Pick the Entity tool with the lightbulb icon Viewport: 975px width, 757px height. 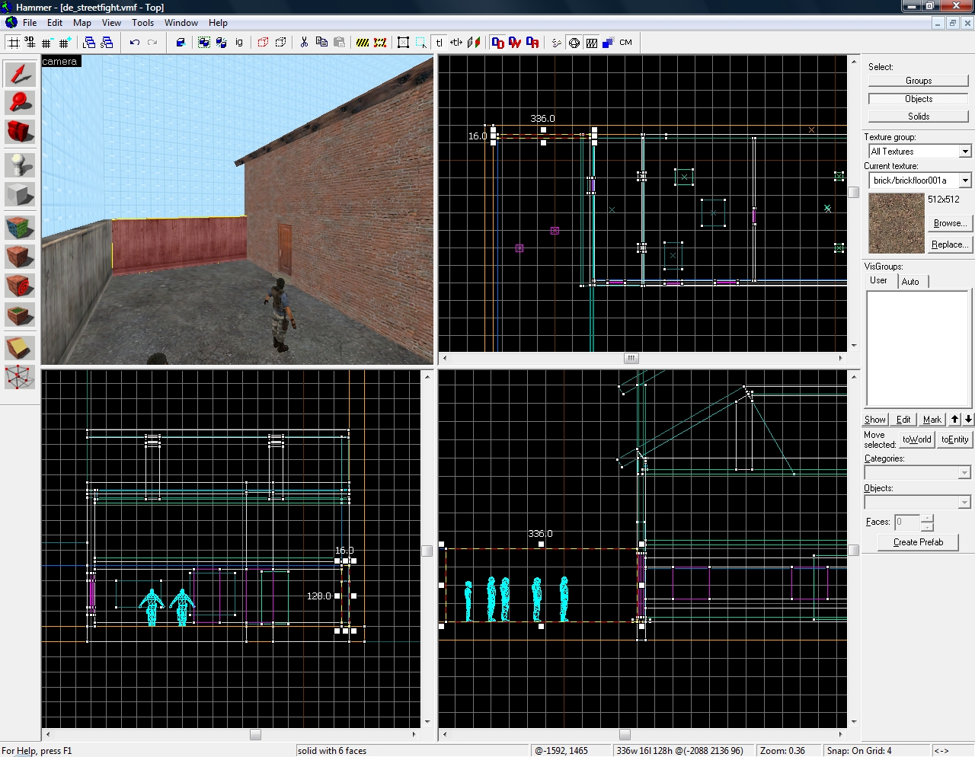click(20, 165)
